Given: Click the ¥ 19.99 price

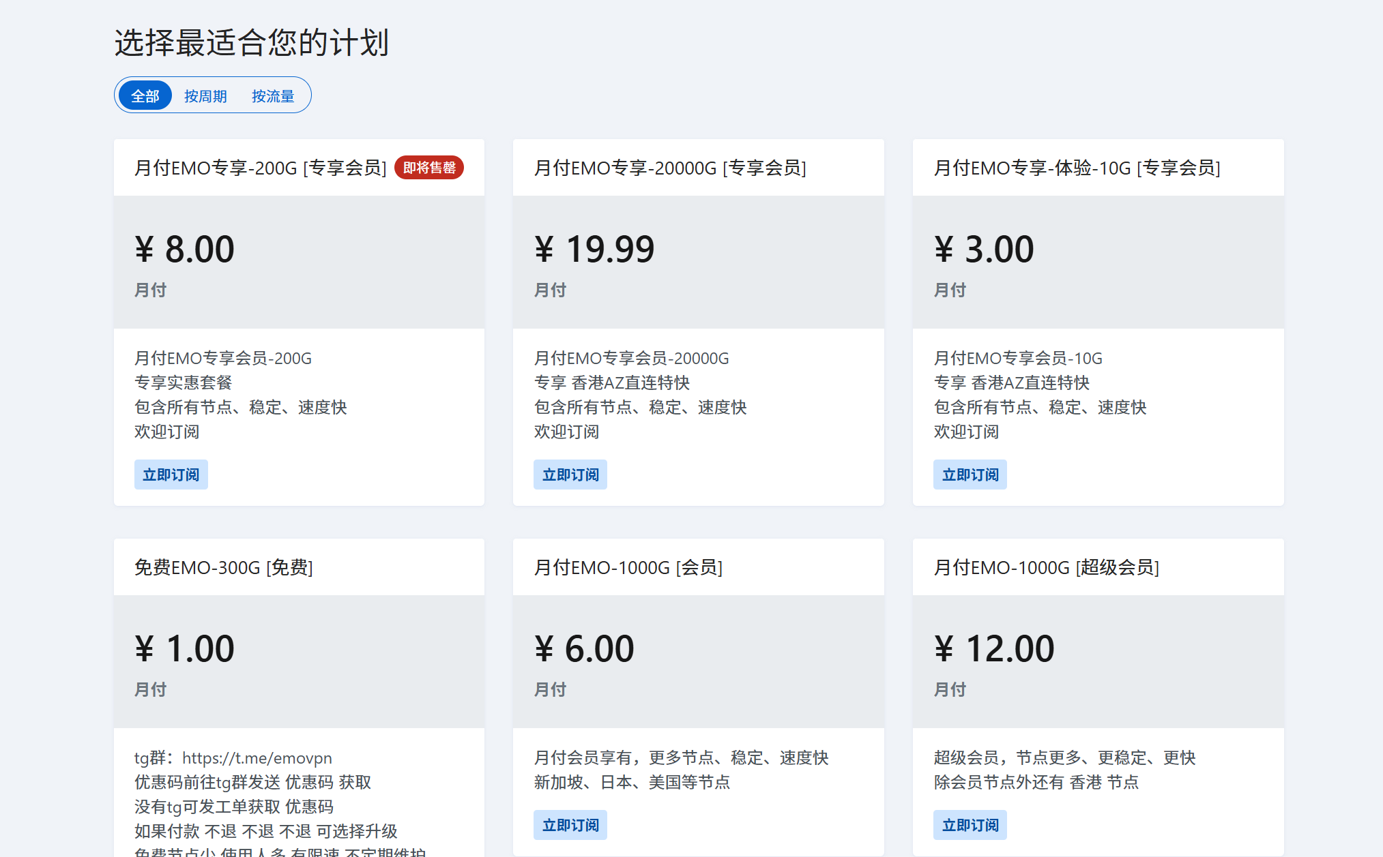Looking at the screenshot, I should point(594,250).
